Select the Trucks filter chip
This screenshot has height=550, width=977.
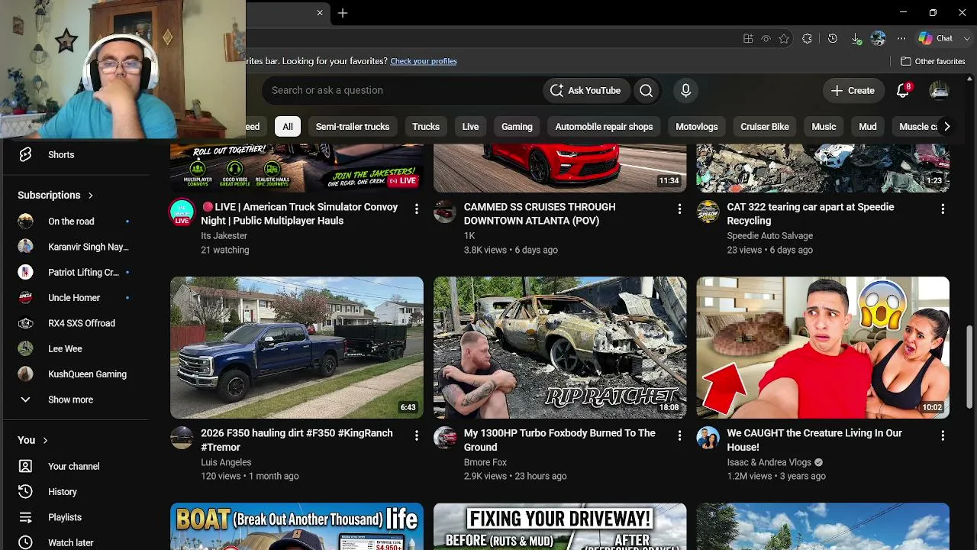pyautogui.click(x=426, y=127)
